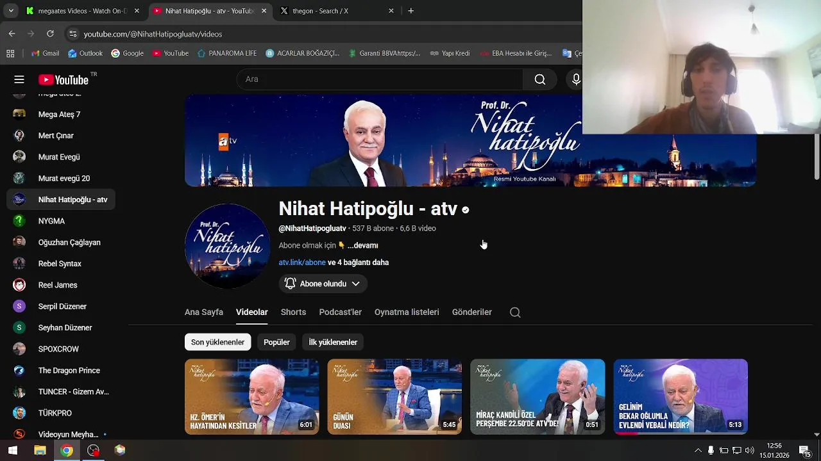This screenshot has height=461, width=821.
Task: Open the atv.link/abone link
Action: pyautogui.click(x=302, y=263)
